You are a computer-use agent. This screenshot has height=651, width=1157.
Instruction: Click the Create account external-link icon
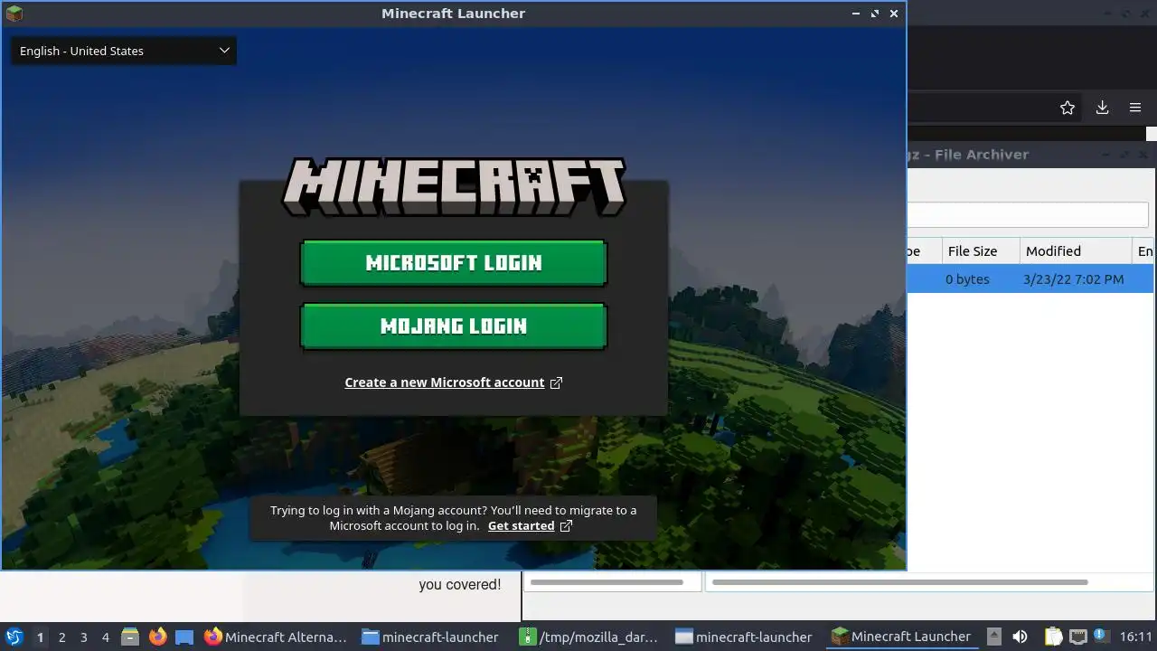(556, 382)
